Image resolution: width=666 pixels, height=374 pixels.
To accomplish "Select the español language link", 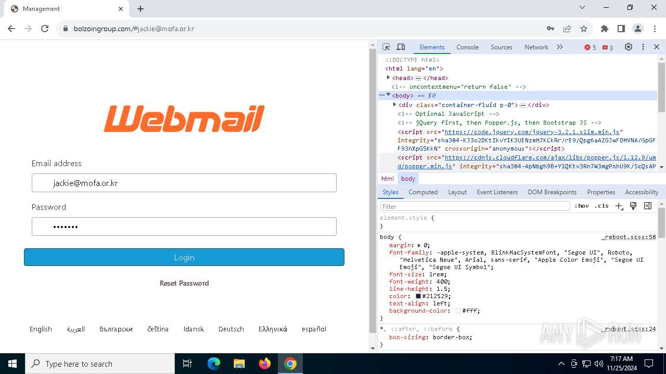I will click(x=314, y=329).
